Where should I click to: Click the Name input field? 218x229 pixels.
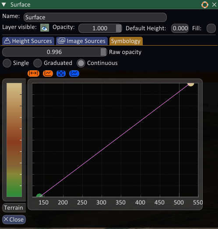coord(95,17)
